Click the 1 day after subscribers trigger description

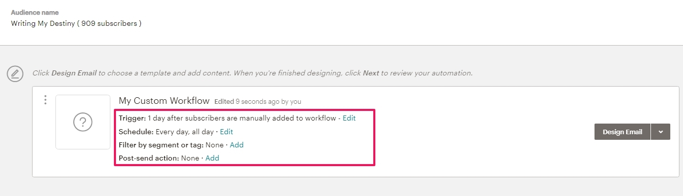click(x=242, y=118)
